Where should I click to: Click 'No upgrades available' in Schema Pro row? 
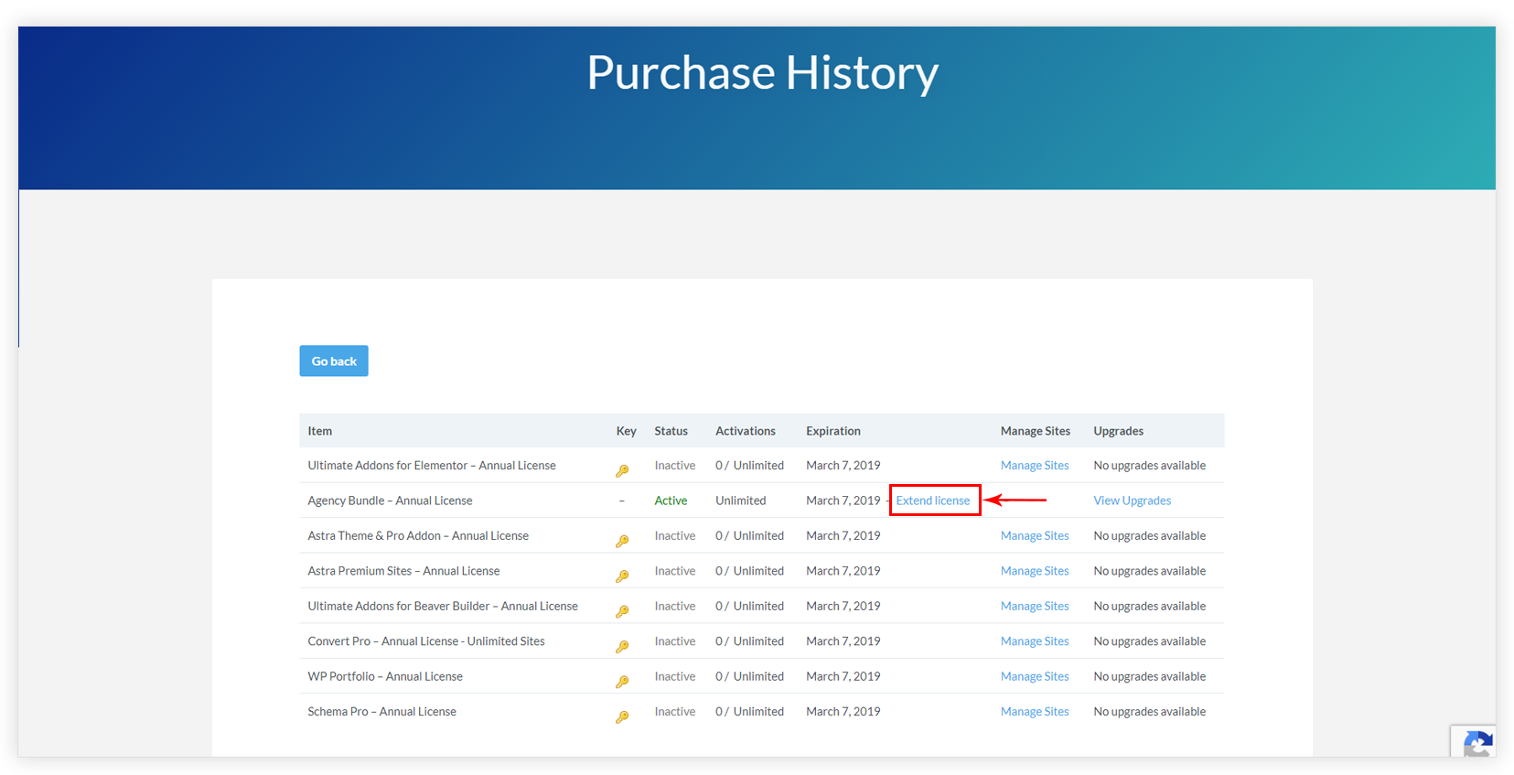[x=1149, y=712]
